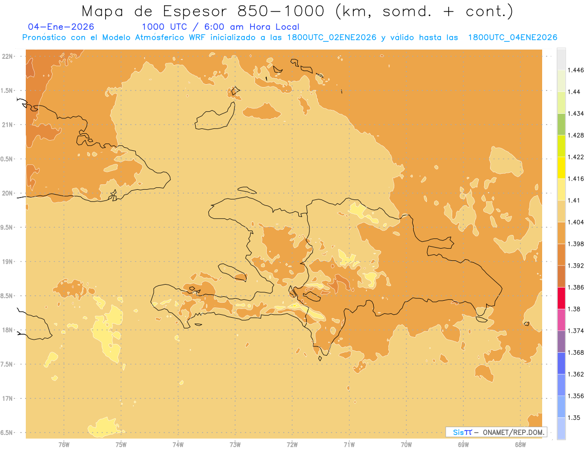Image resolution: width=584 pixels, height=451 pixels.
Task: Click the red 1.38–1.386 legend swatch
Action: pyautogui.click(x=561, y=298)
